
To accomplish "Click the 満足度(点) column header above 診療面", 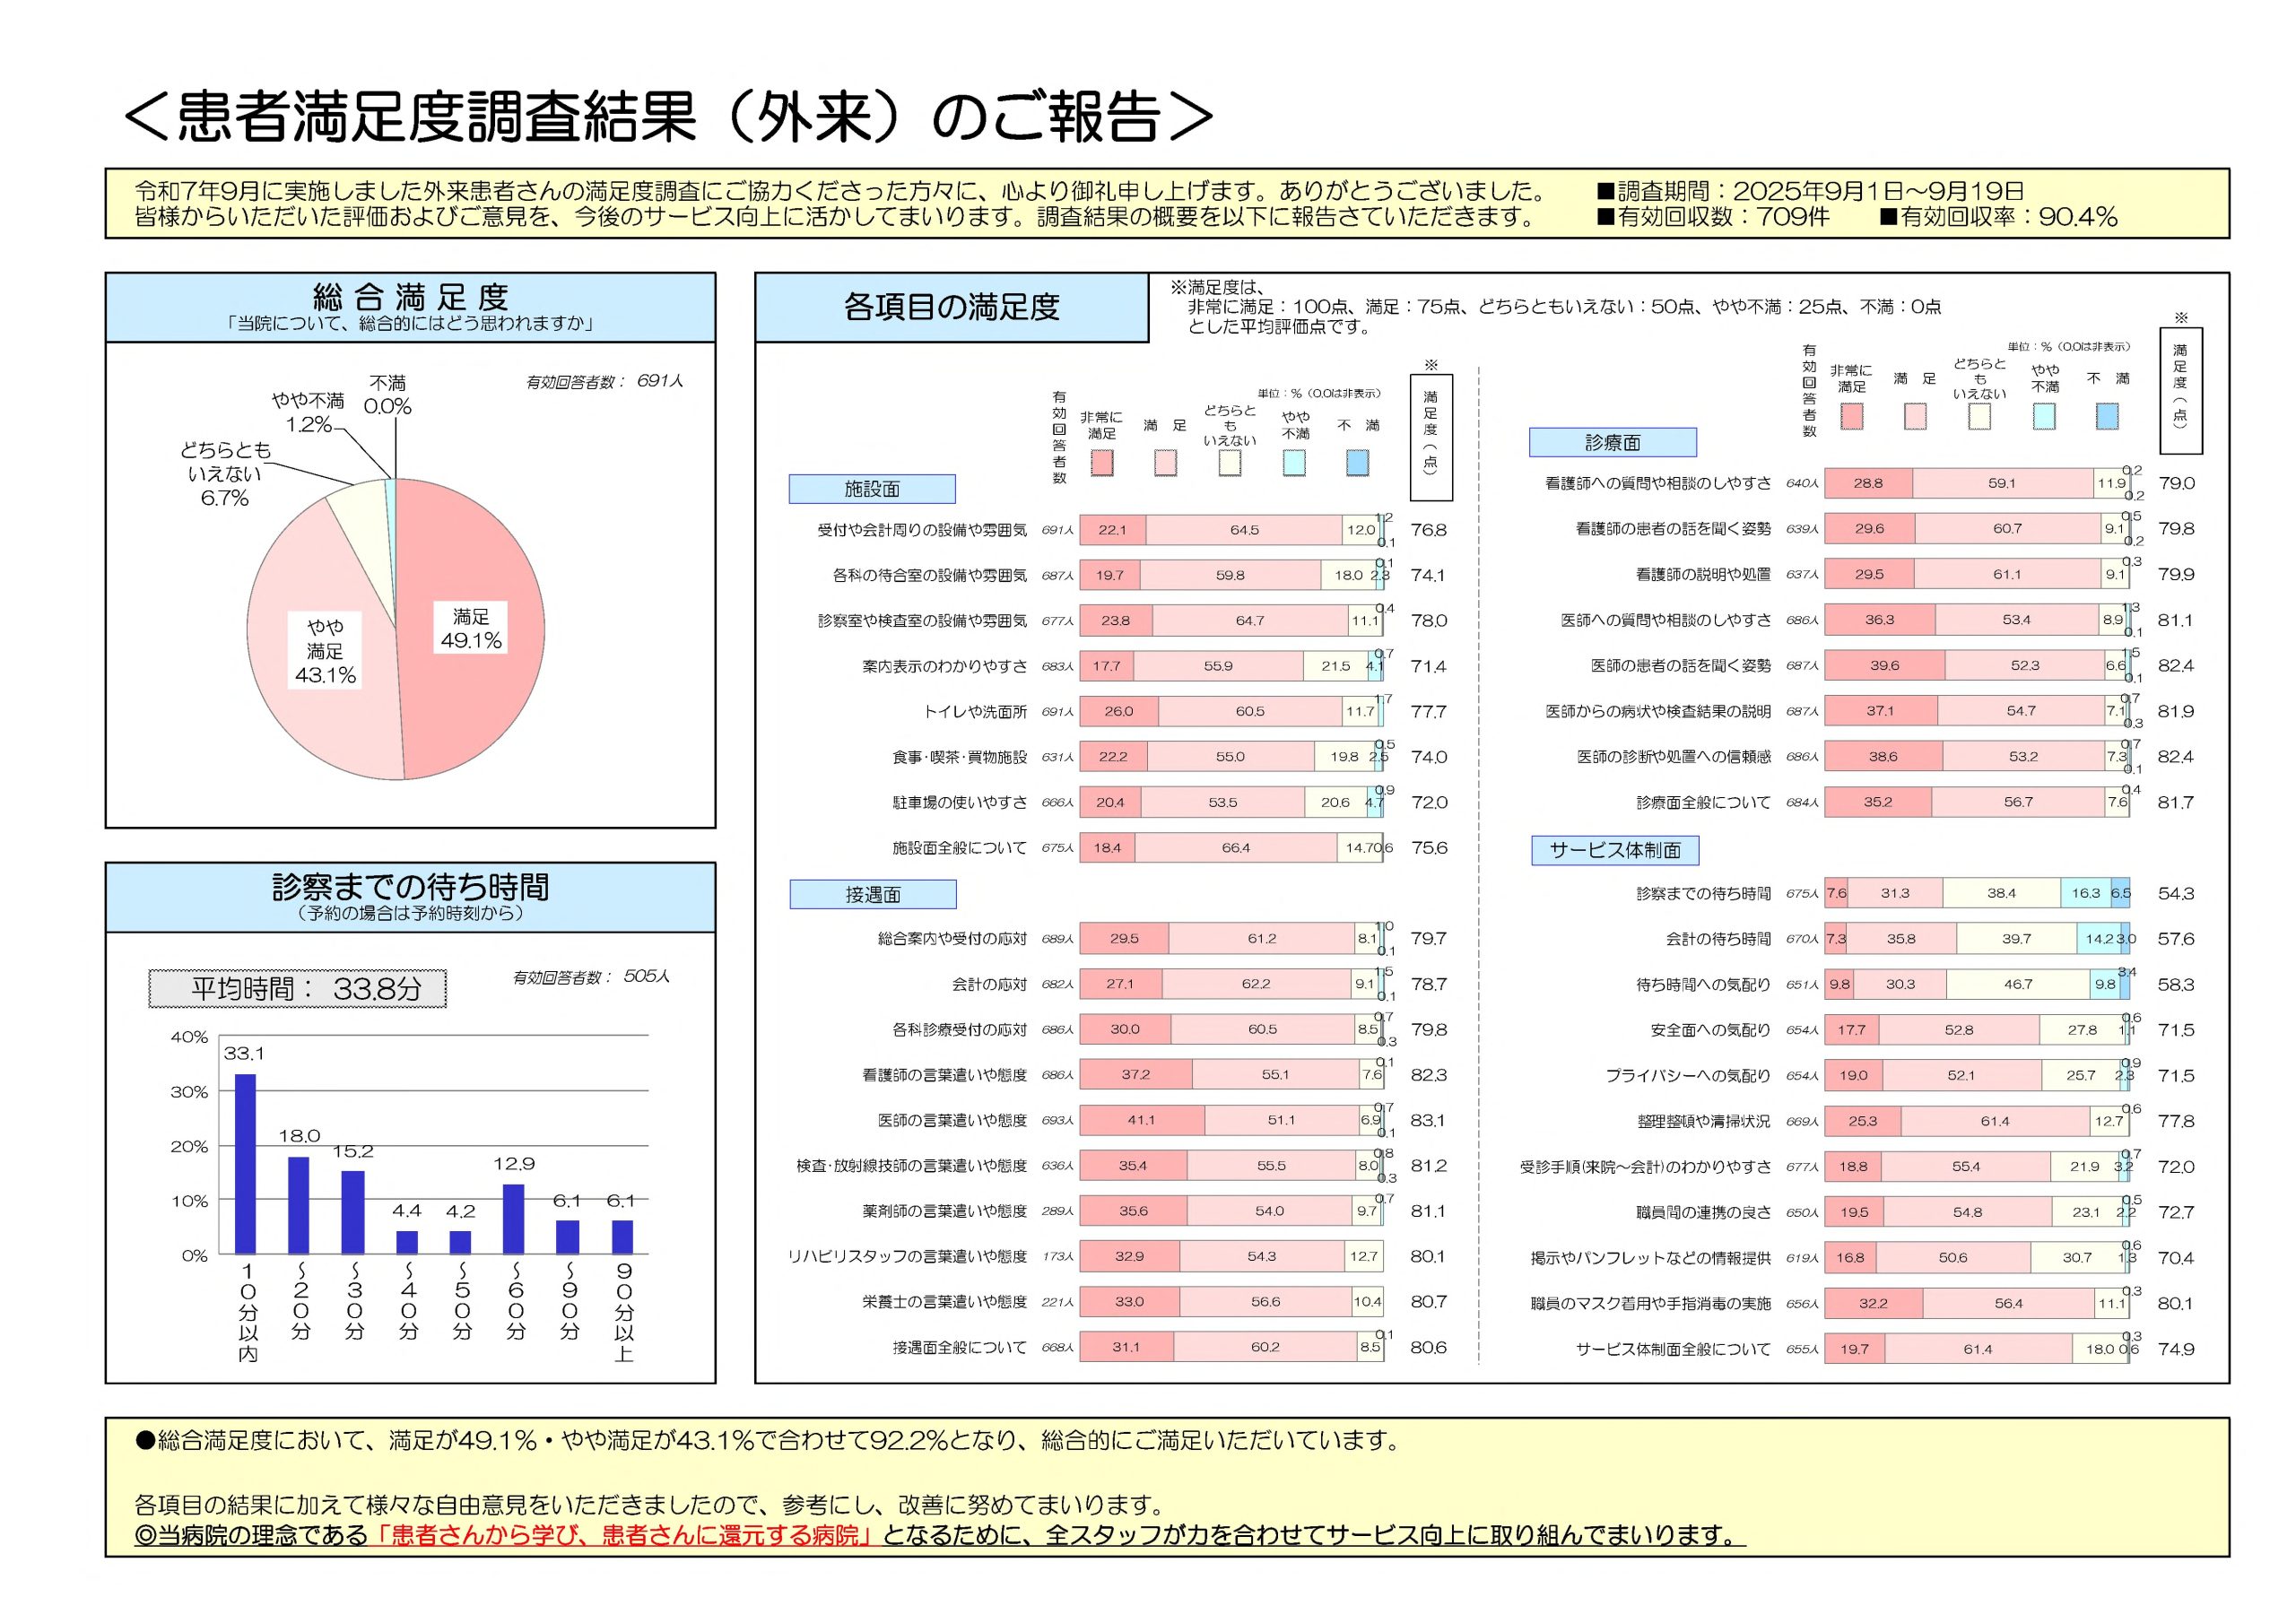I will pyautogui.click(x=2180, y=390).
